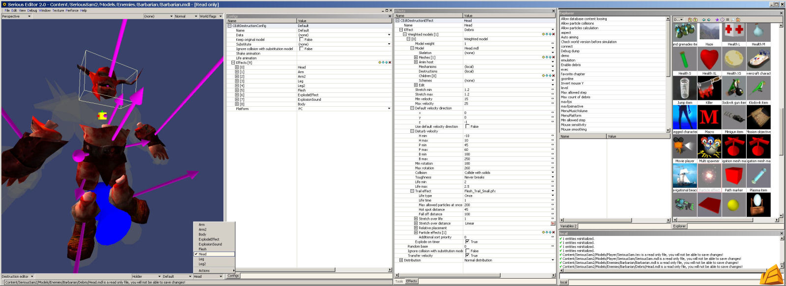Select the Mission objective thumbnail
This screenshot has height=286, width=786.
[x=758, y=117]
